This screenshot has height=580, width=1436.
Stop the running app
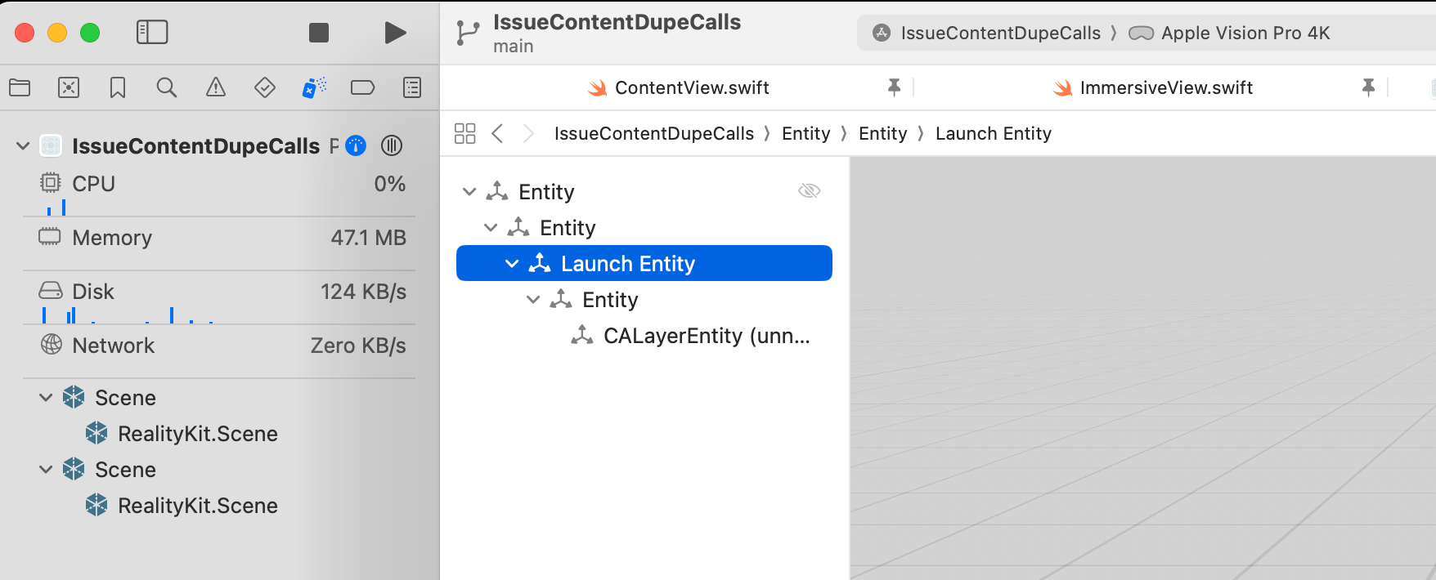coord(319,33)
